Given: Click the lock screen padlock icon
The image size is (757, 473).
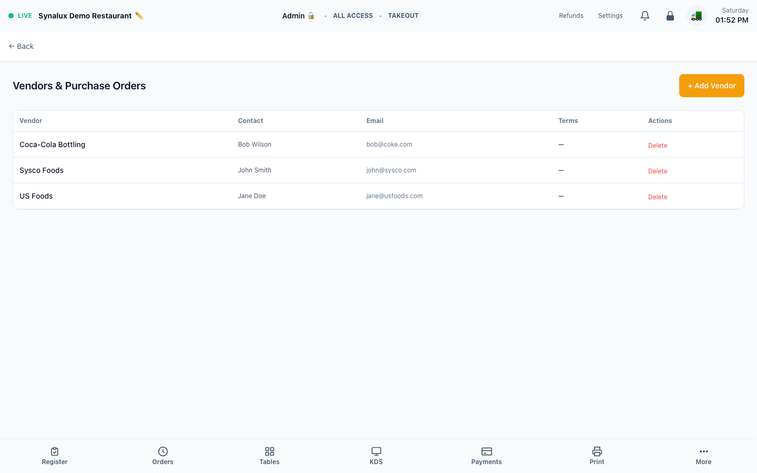Looking at the screenshot, I should coord(670,16).
